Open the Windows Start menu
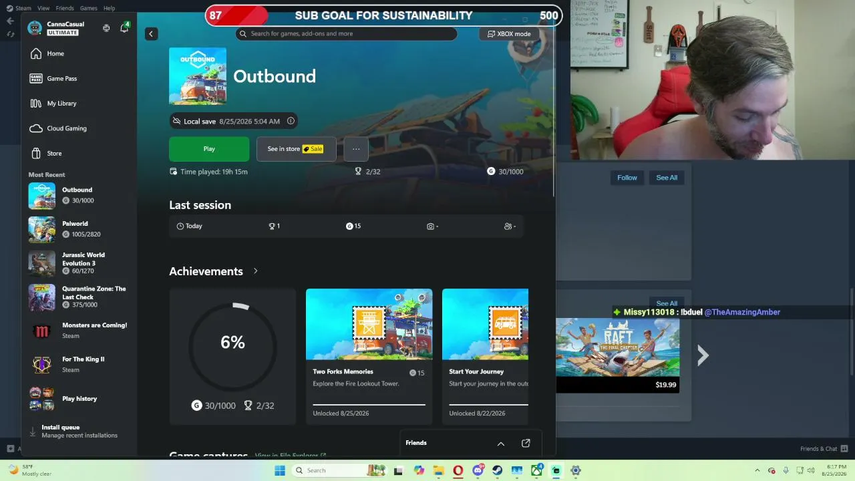Viewport: 855px width, 481px height. (280, 470)
